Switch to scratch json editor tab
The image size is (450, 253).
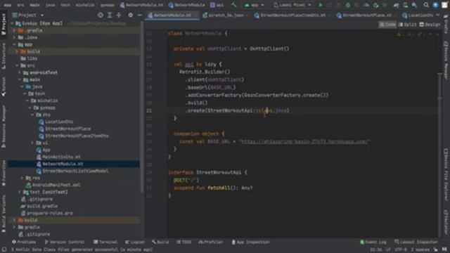pyautogui.click(x=226, y=15)
